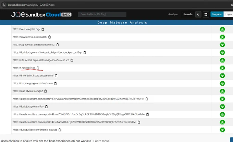Copy the duckduckgo chrome_newtab URL clipboard icon
This screenshot has height=142, width=233.
pyautogui.click(x=60, y=130)
